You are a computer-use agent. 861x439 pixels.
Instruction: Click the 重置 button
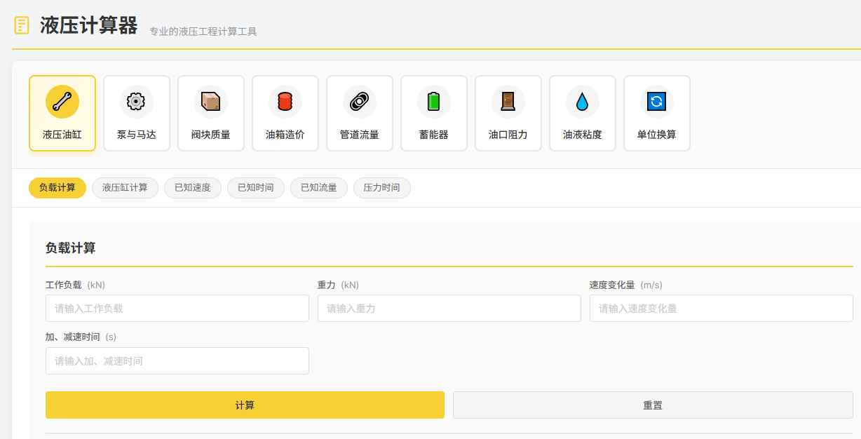[x=653, y=405]
